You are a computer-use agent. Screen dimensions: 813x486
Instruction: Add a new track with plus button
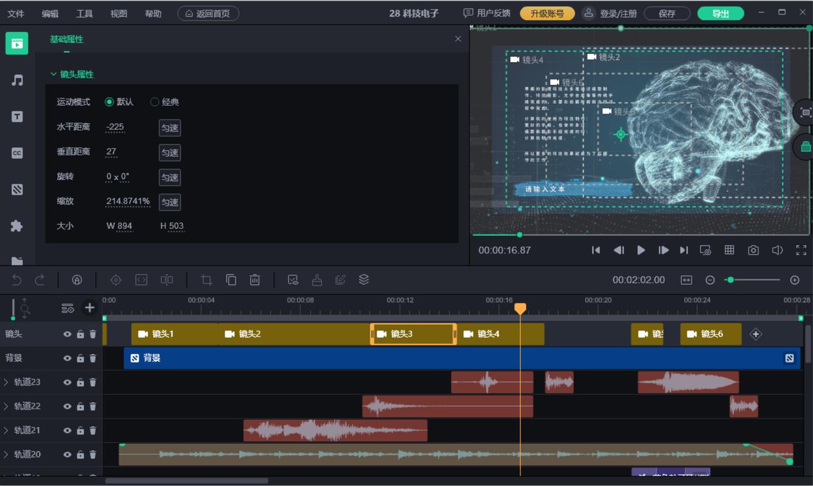(89, 308)
